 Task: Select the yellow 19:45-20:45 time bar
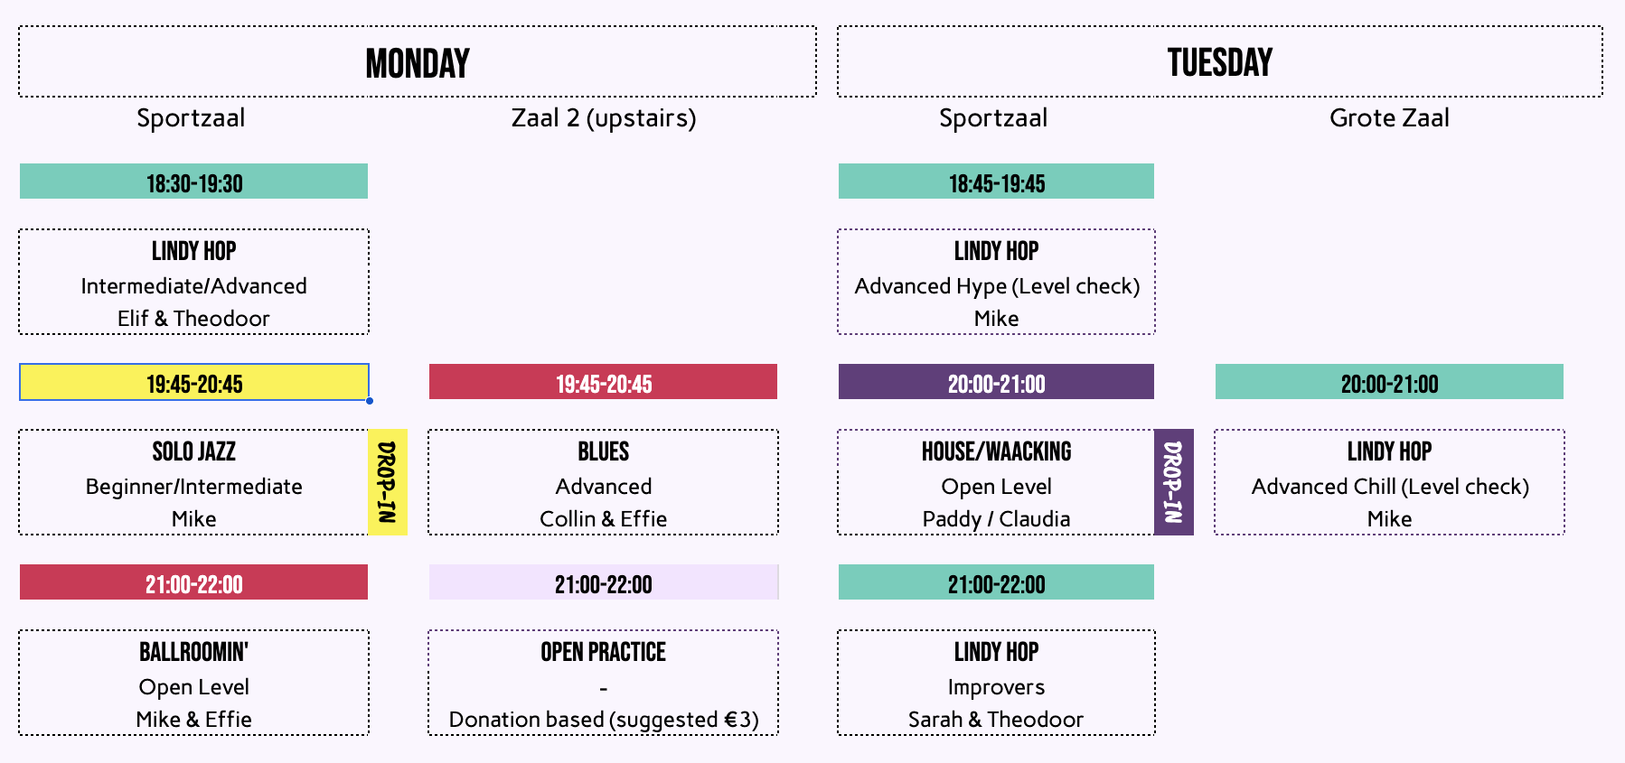click(x=193, y=382)
